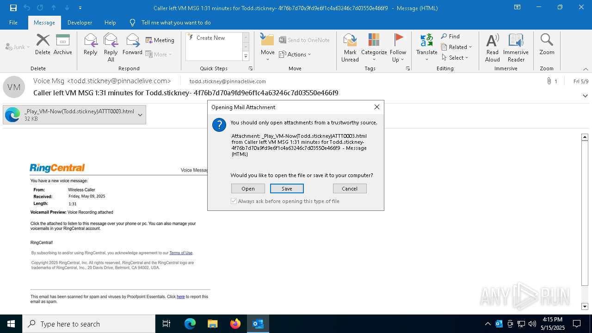Click the message body vertical scrollbar
592x333 pixels.
585,213
